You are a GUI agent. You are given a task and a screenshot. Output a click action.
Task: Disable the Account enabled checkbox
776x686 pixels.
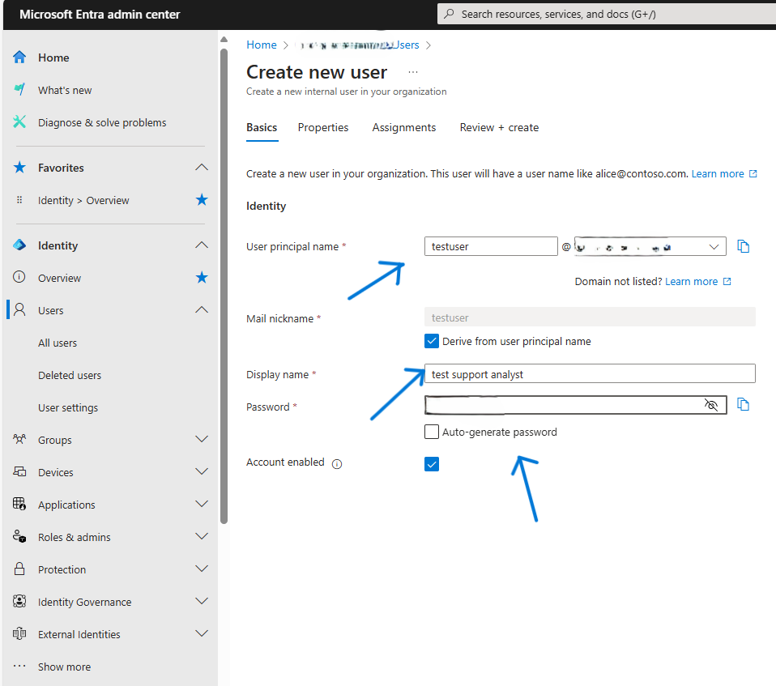[x=432, y=463]
